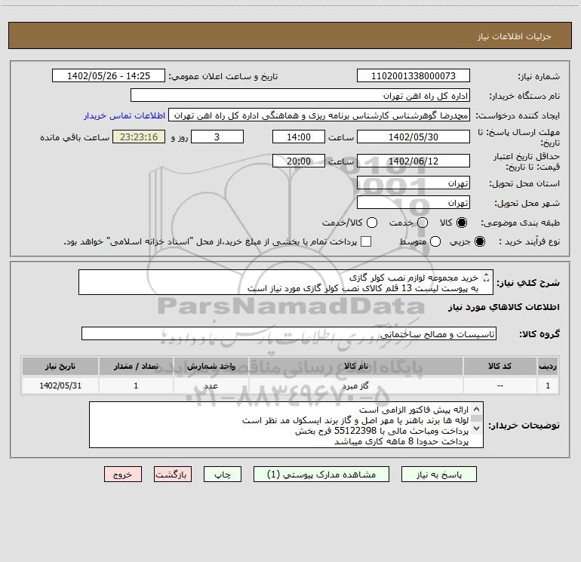581x562 pixels.
Task: Select the متوسط purchase type radio
Action: coord(435,241)
